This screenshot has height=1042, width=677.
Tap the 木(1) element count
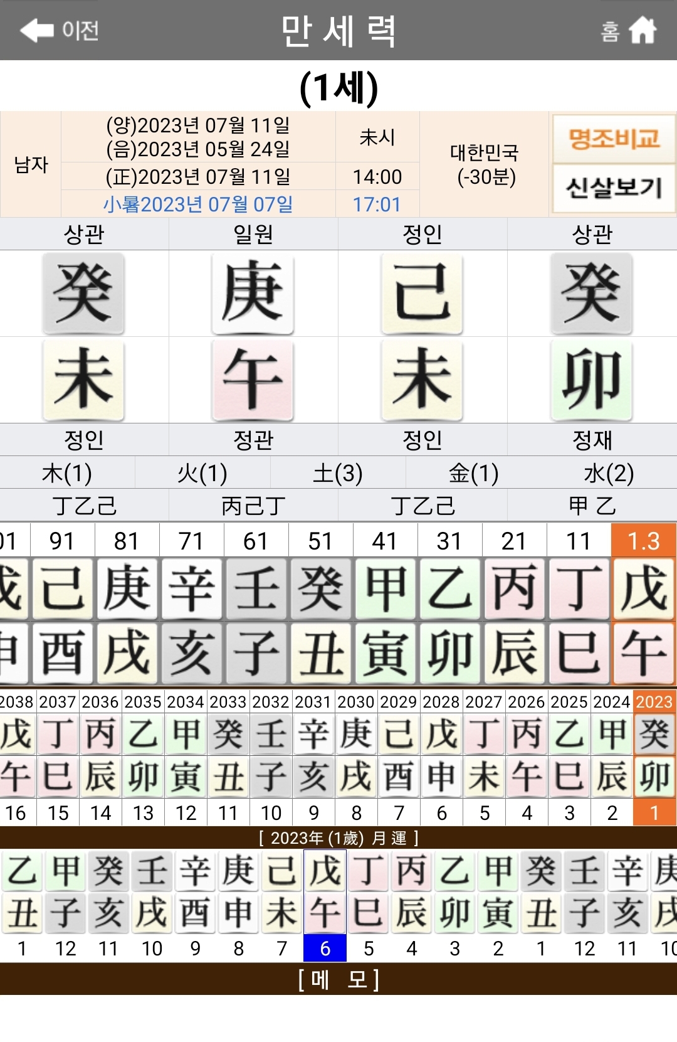pos(67,473)
